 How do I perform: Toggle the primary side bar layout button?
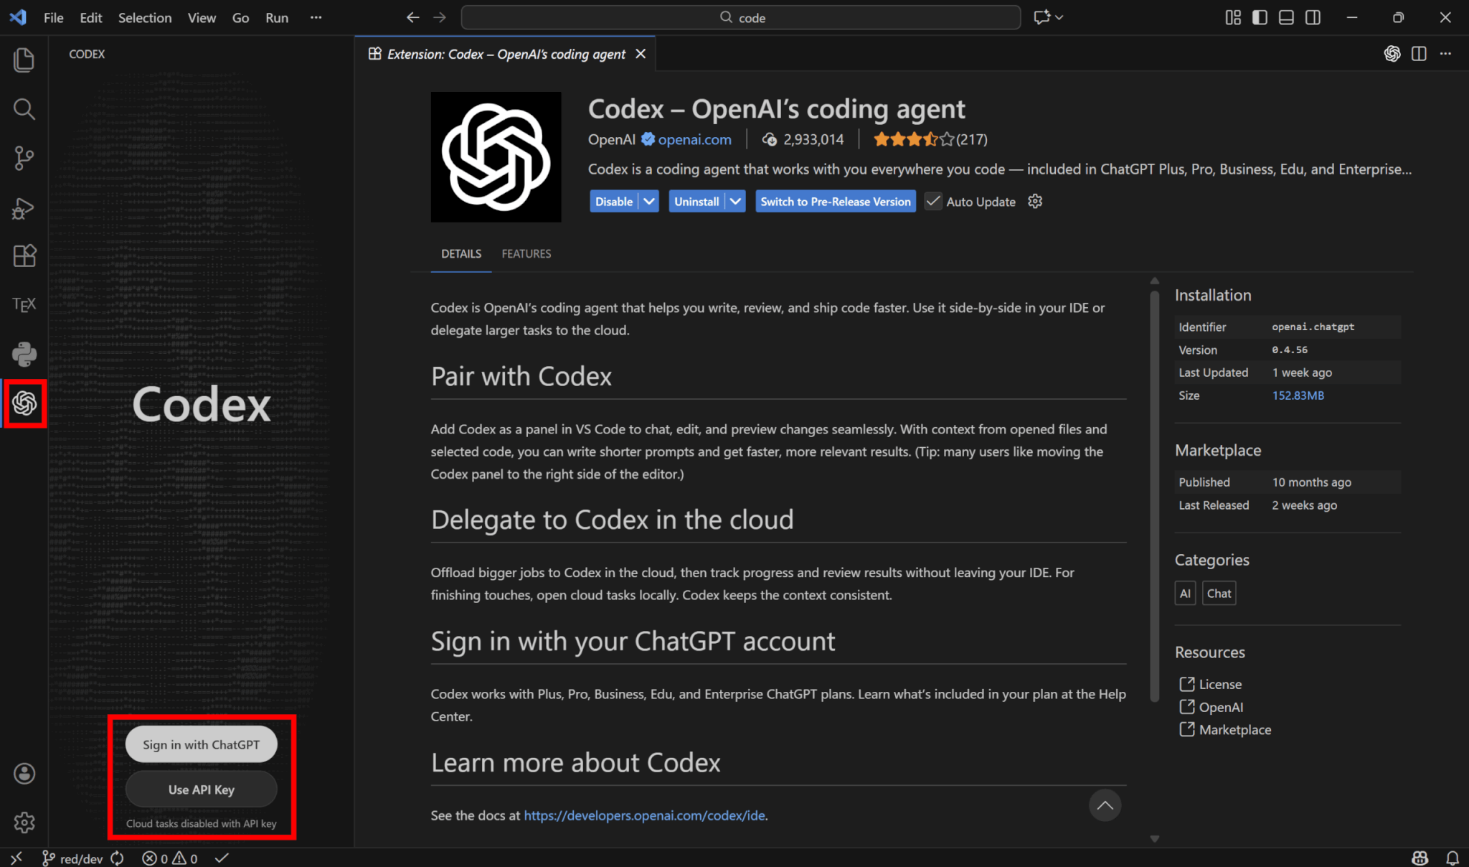pos(1260,17)
